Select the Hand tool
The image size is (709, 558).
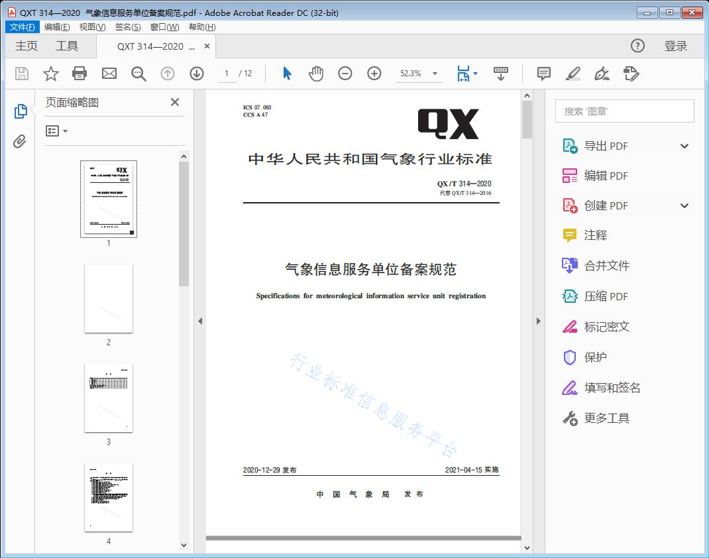point(316,74)
